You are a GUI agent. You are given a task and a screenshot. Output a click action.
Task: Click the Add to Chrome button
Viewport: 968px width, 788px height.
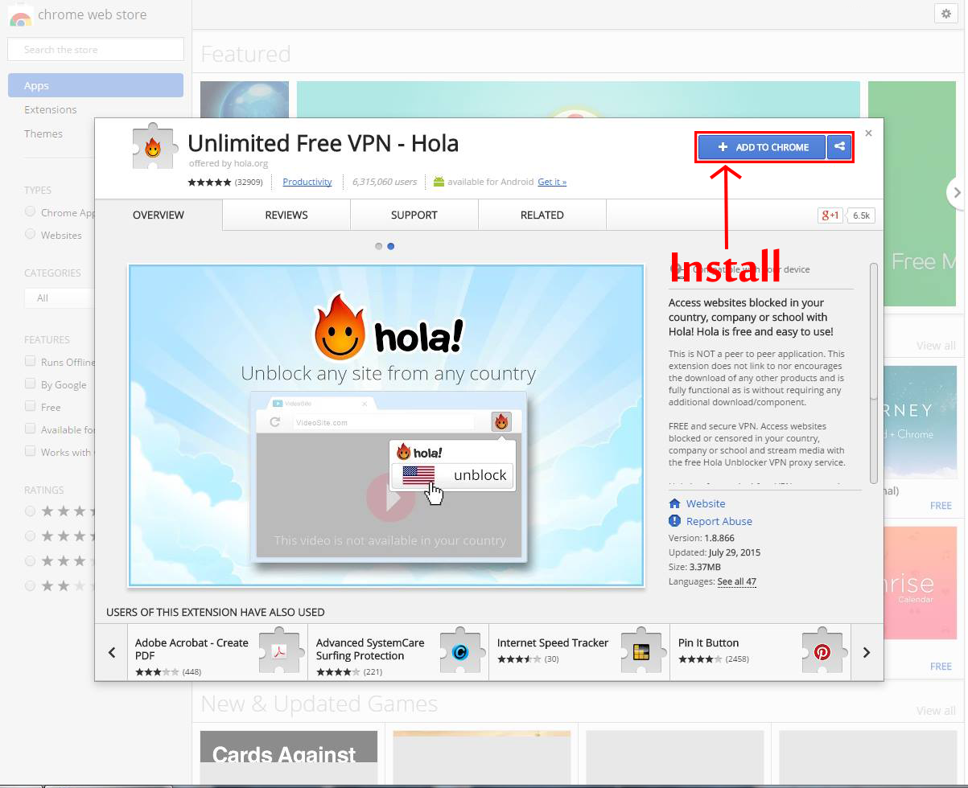pyautogui.click(x=762, y=147)
